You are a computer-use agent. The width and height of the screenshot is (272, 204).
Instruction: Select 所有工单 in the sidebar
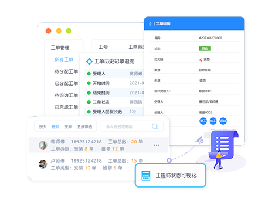coord(64,59)
